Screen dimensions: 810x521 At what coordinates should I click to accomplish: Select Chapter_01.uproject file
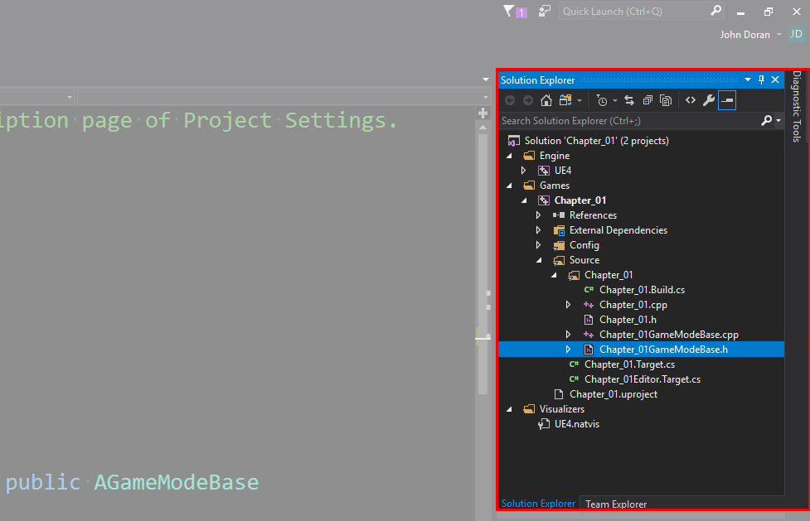(x=614, y=394)
